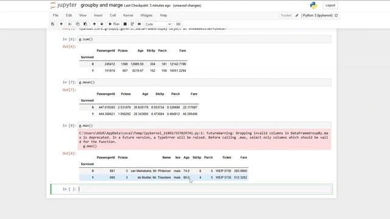Open the Help menu
The image size is (390, 219).
click(x=163, y=15)
